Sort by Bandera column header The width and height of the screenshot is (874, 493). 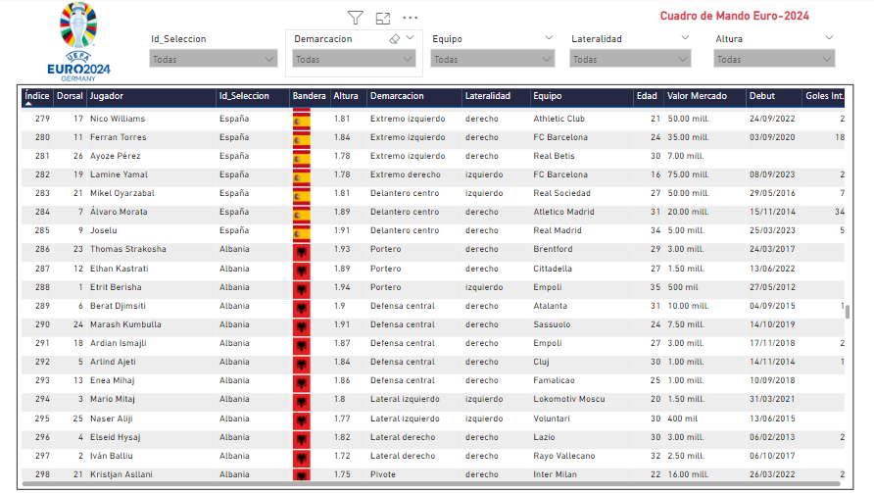click(309, 96)
